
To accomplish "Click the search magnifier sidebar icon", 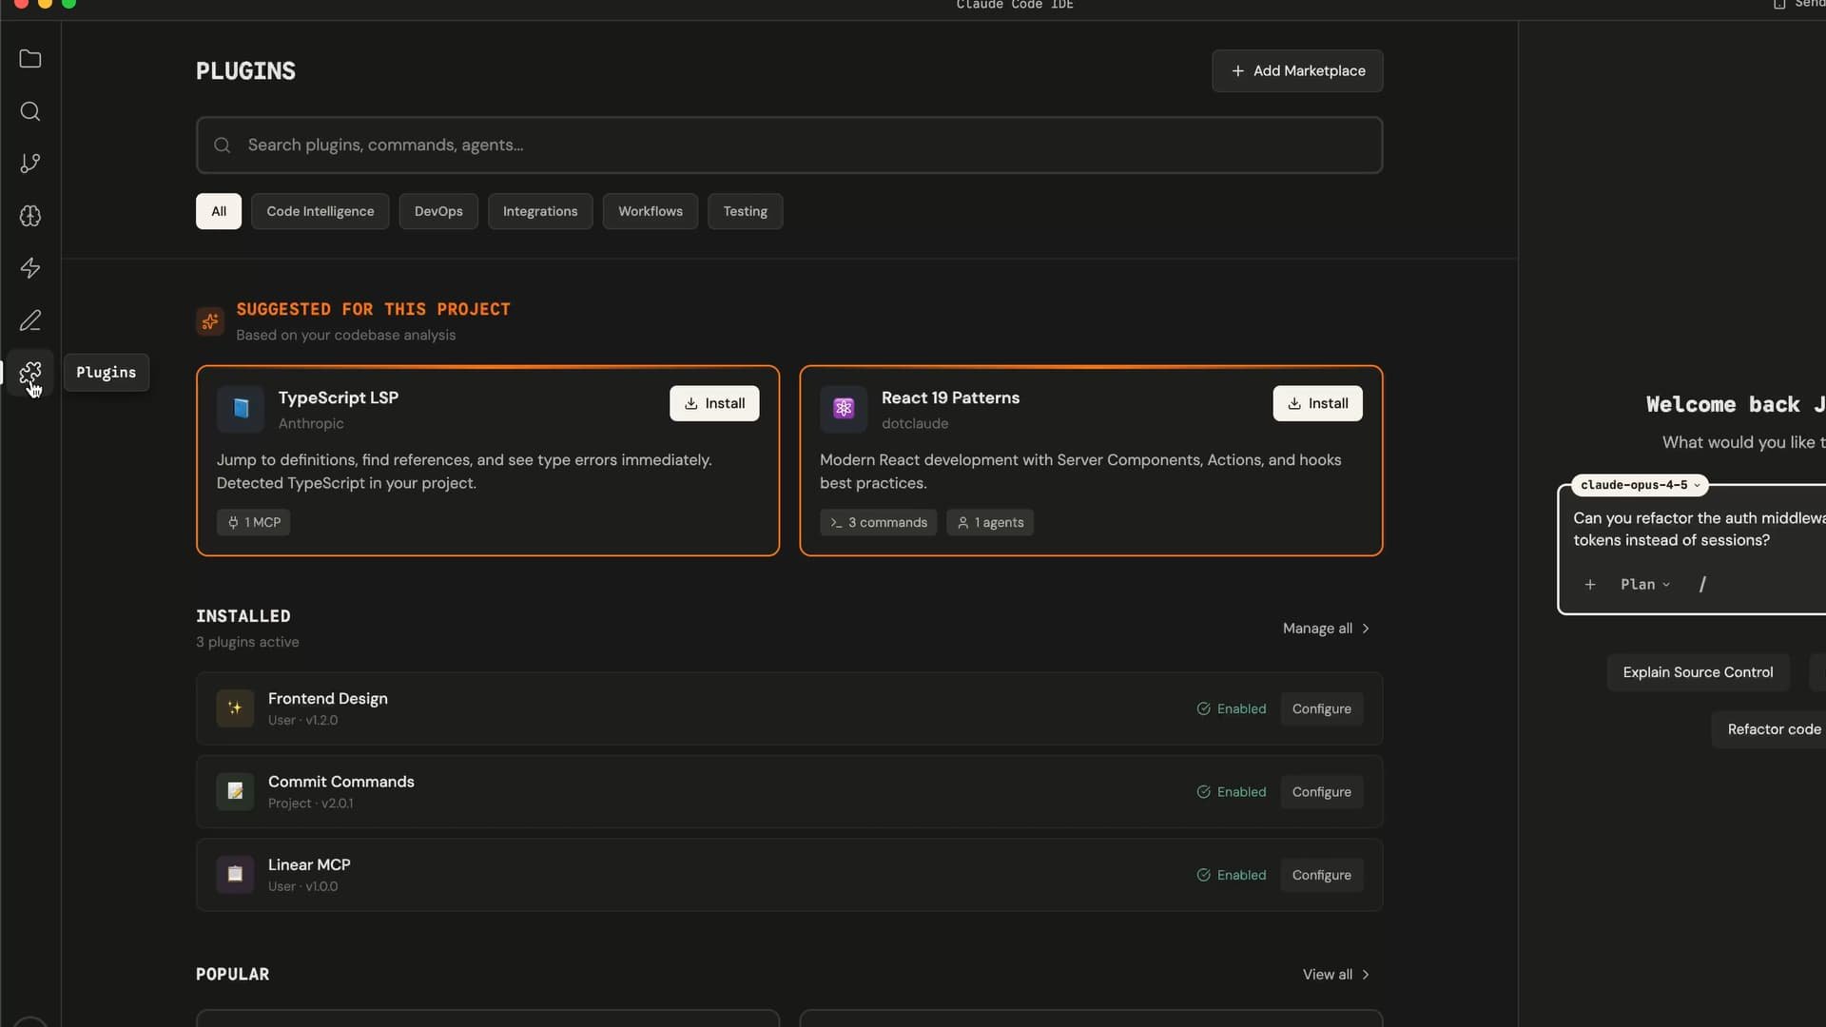I will (x=30, y=111).
